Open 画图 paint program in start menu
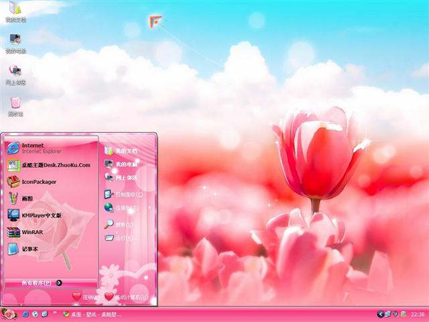Image resolution: width=429 pixels, height=322 pixels. point(52,199)
